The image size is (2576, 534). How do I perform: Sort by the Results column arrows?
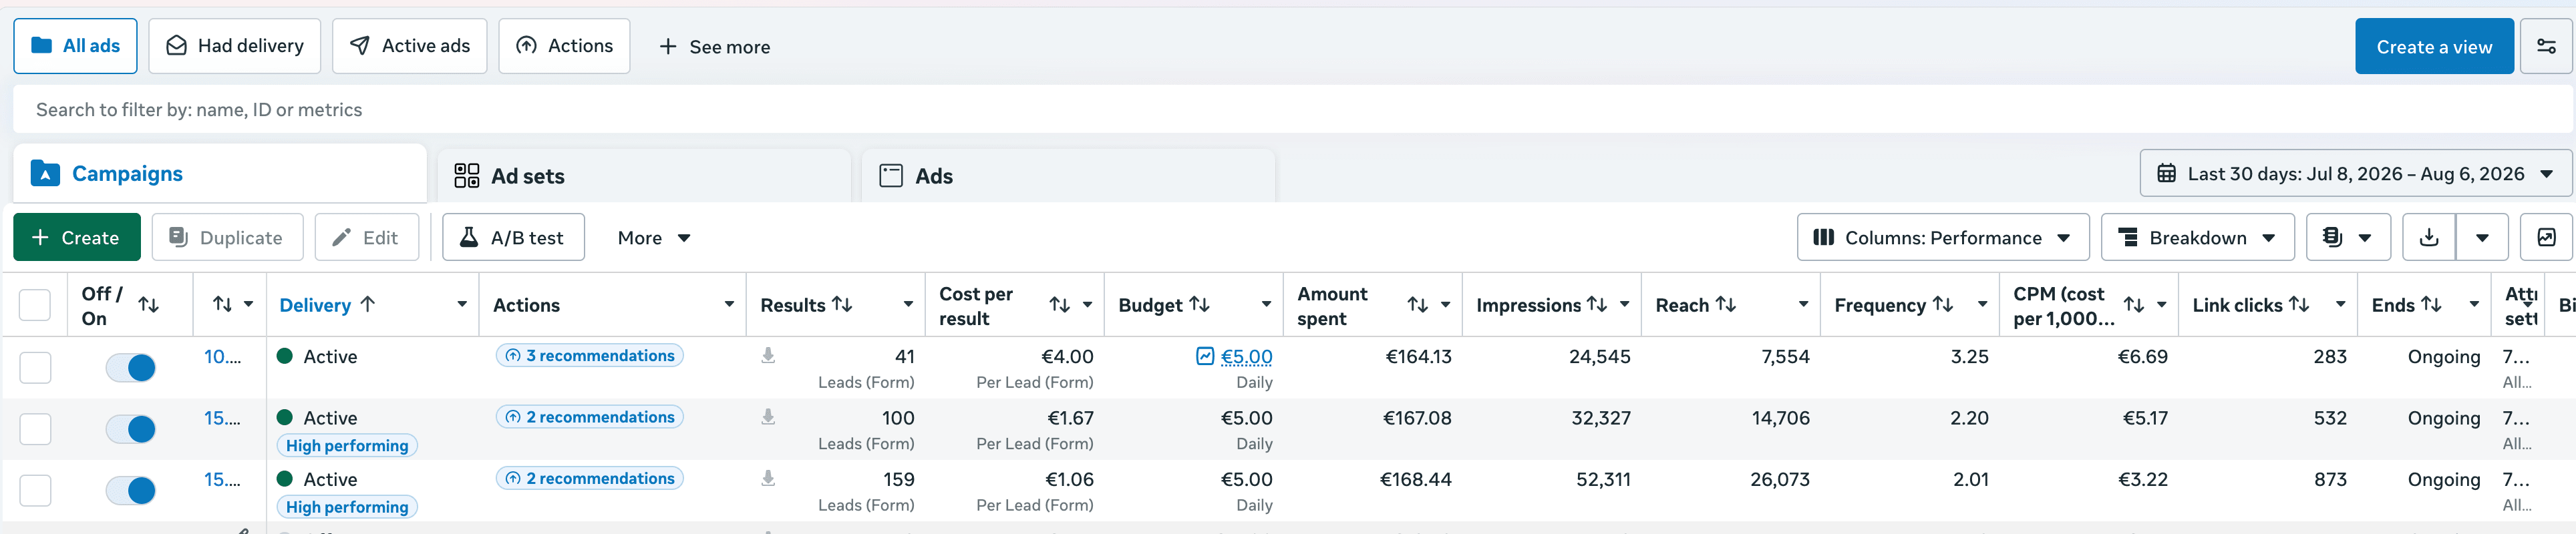[842, 304]
